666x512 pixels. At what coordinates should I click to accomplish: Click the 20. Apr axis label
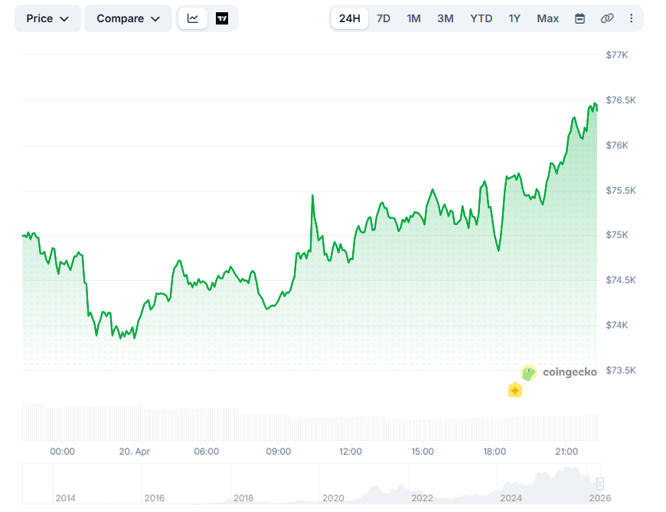click(133, 452)
